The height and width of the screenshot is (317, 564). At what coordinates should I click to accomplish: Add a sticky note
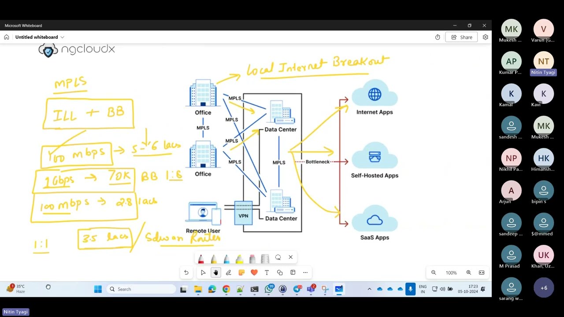pos(241,273)
